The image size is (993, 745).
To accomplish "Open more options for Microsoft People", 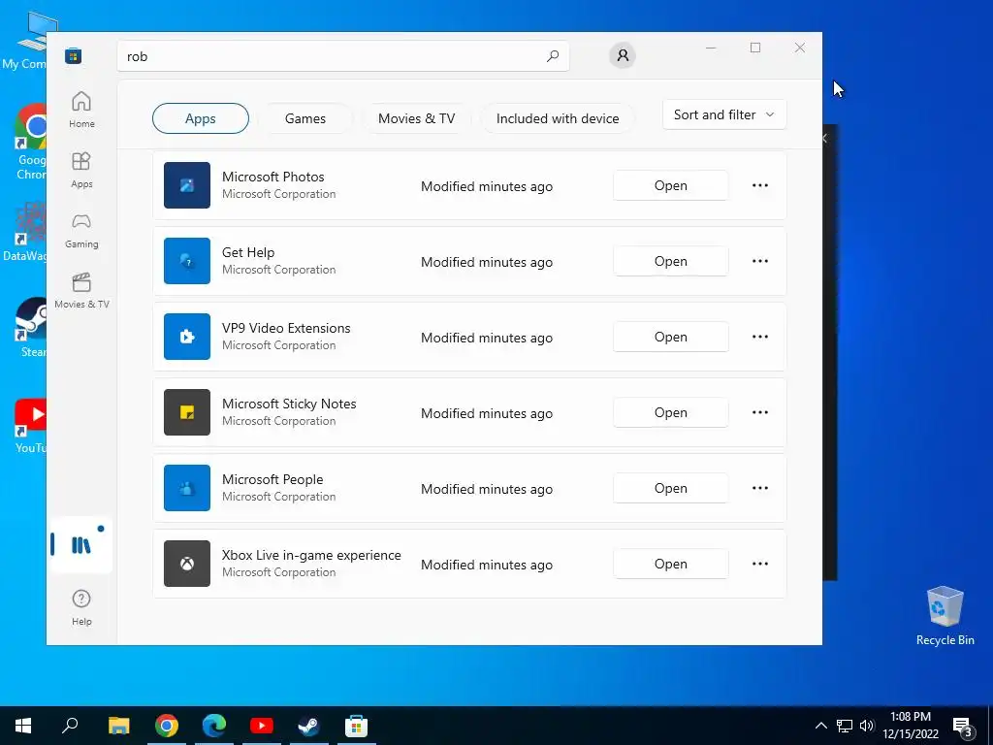I will [x=760, y=488].
